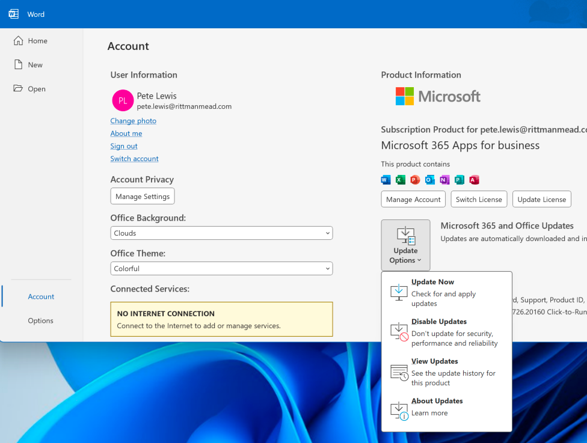Click the PL user avatar circle

click(123, 100)
